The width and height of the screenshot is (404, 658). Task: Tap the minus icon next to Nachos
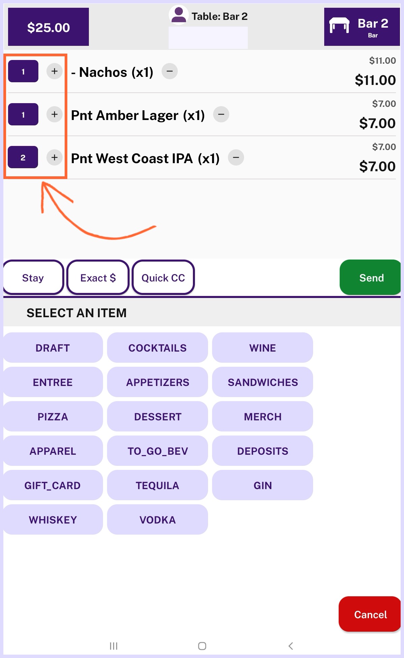click(170, 71)
